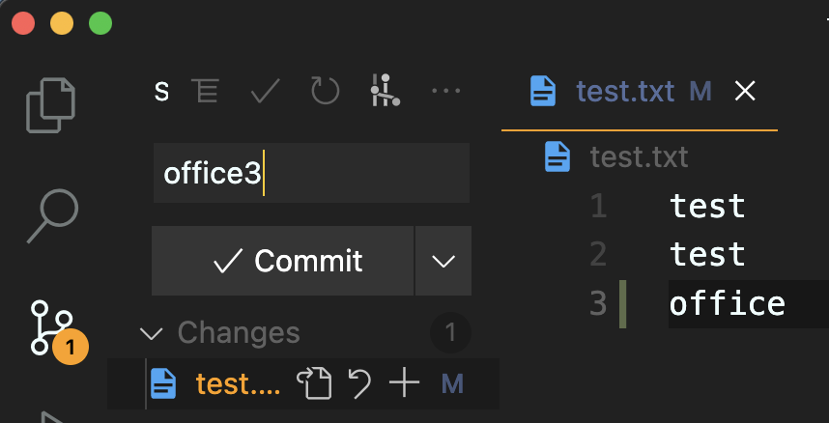Click View as Tree icon in toolbar
The image size is (829, 423).
tap(205, 92)
